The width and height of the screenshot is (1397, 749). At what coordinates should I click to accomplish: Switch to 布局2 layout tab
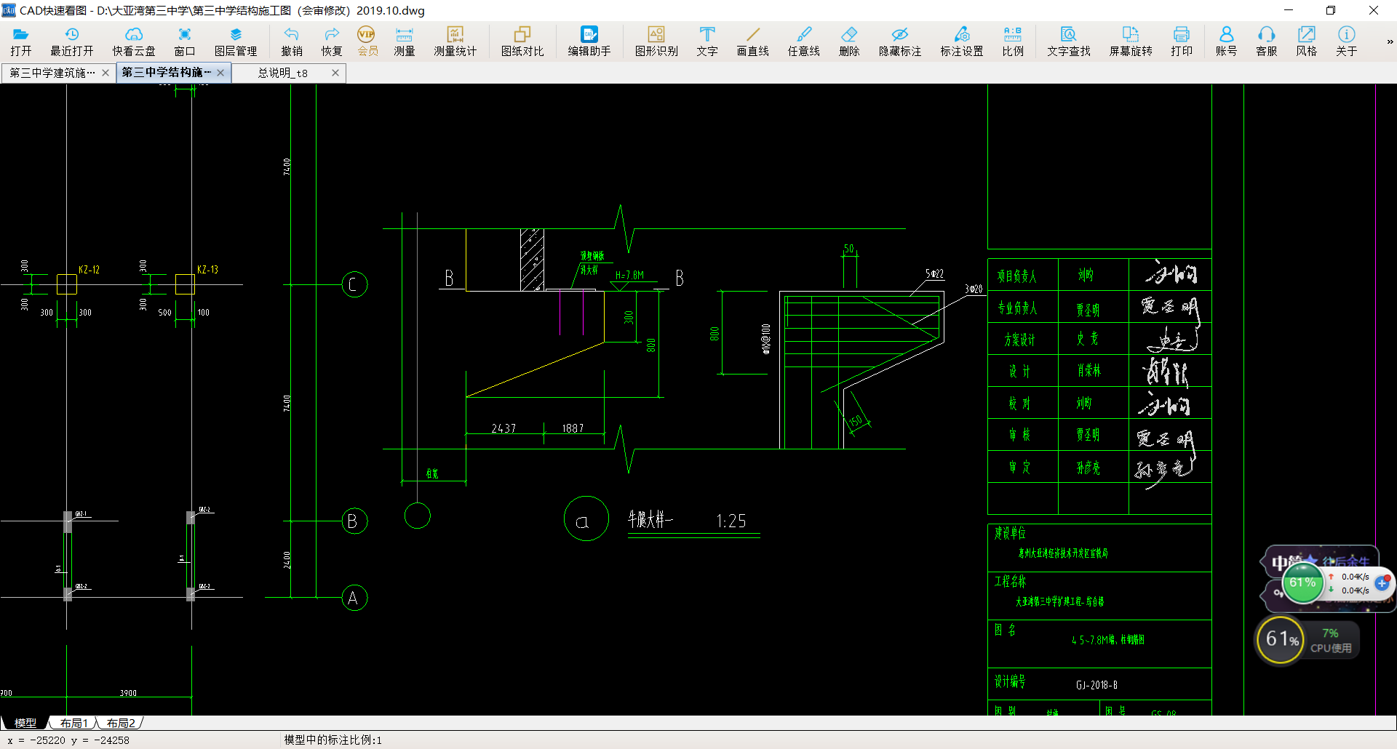tap(121, 723)
